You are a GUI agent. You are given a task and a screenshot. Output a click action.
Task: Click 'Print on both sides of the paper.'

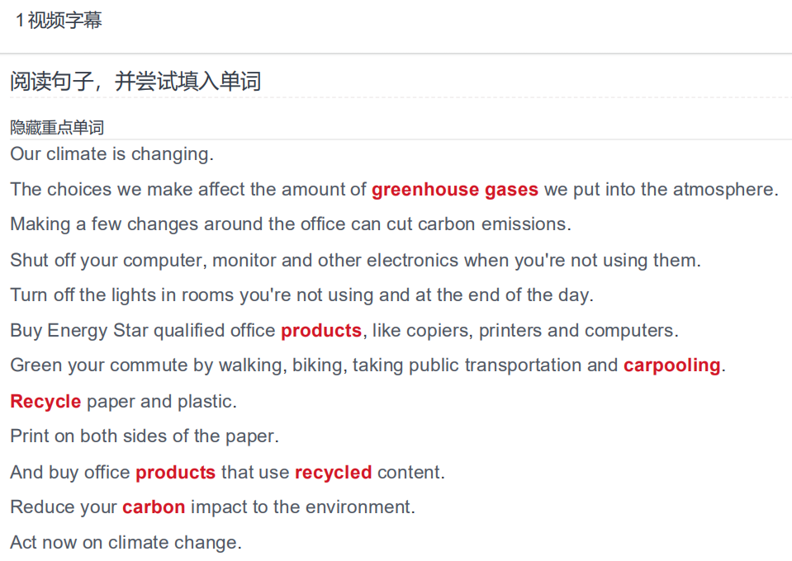145,436
